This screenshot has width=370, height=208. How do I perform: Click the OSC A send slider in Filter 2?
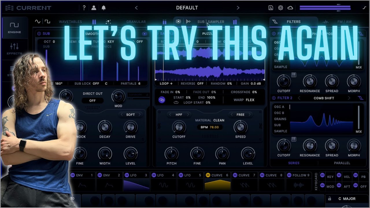(x=290, y=107)
